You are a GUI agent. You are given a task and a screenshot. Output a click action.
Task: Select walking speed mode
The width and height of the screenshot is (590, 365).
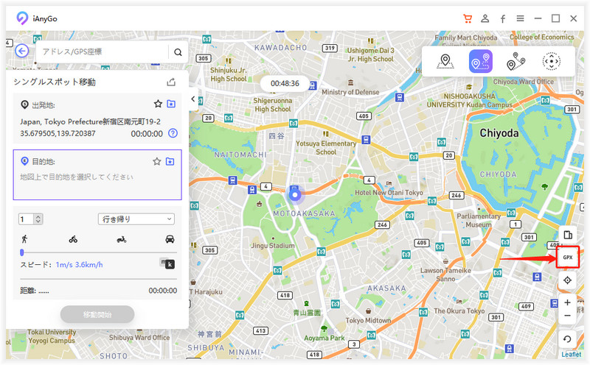pyautogui.click(x=25, y=239)
